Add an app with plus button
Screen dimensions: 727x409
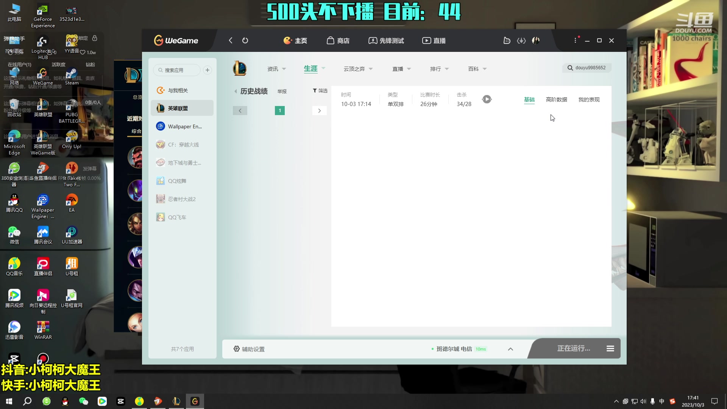click(207, 70)
